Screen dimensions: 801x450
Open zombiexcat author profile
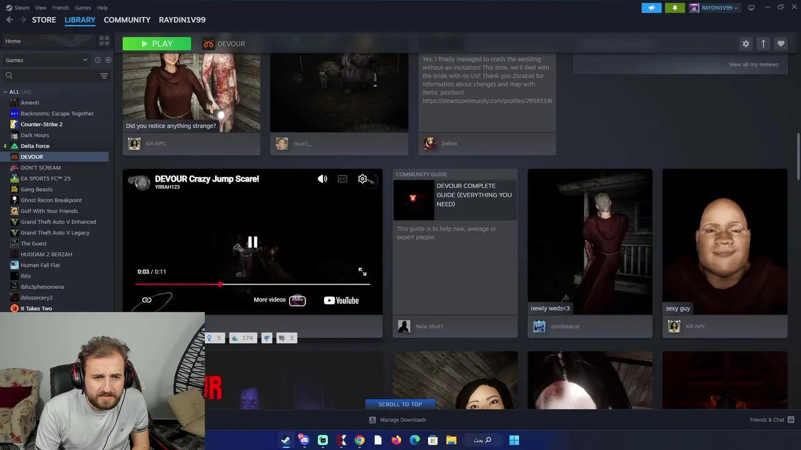pos(565,326)
